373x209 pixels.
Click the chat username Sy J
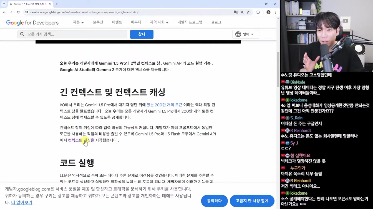coord(294,143)
